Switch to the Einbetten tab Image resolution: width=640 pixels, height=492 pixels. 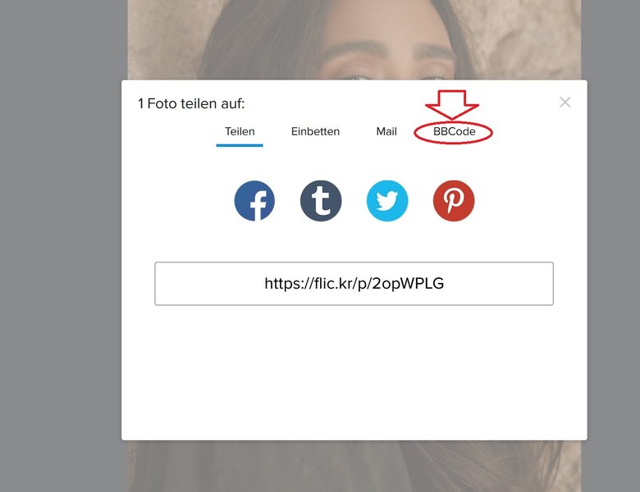click(x=315, y=131)
